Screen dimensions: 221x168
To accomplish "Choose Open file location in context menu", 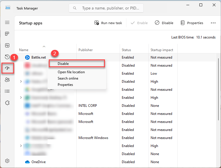I will [71, 72].
